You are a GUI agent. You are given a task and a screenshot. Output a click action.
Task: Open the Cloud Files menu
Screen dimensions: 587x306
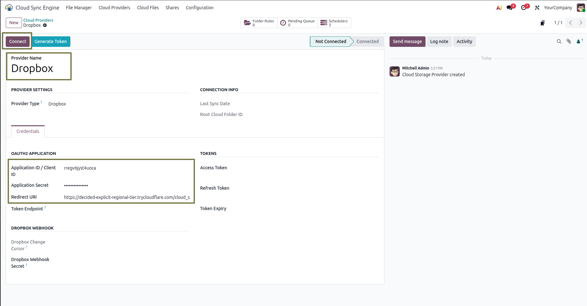148,8
